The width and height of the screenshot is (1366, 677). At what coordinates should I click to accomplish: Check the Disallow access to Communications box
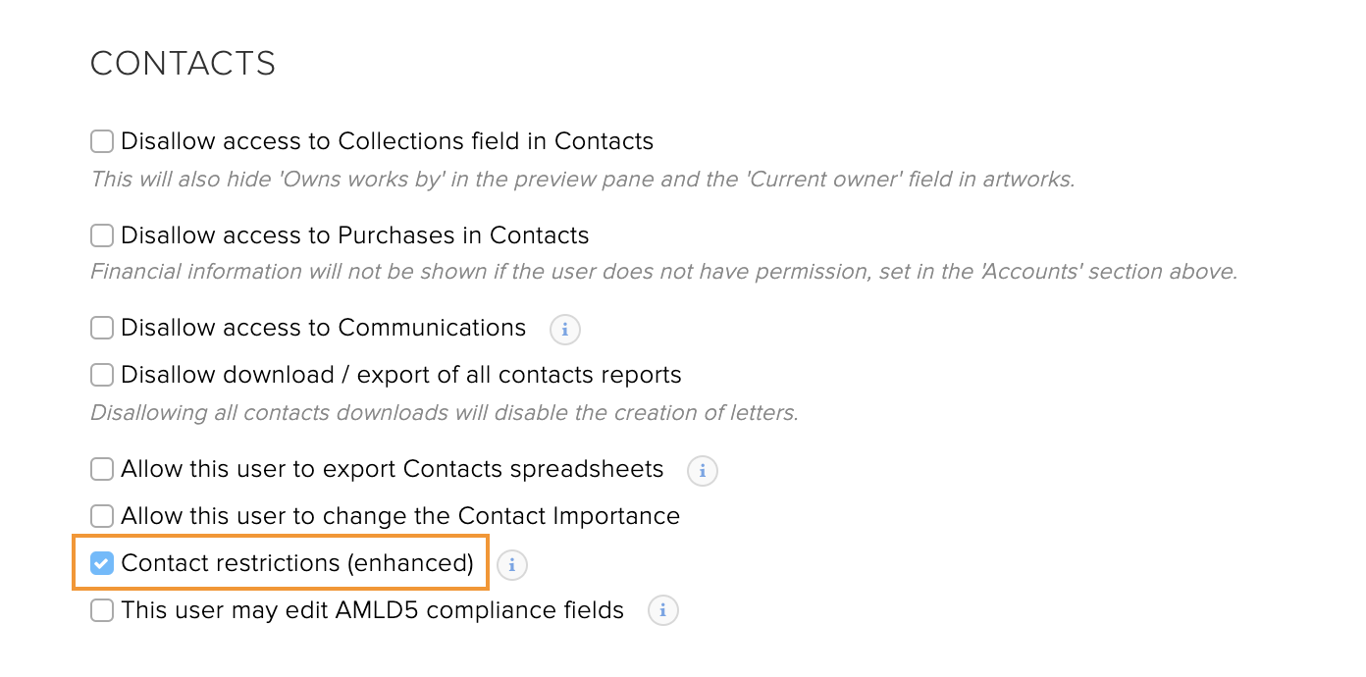tap(102, 328)
